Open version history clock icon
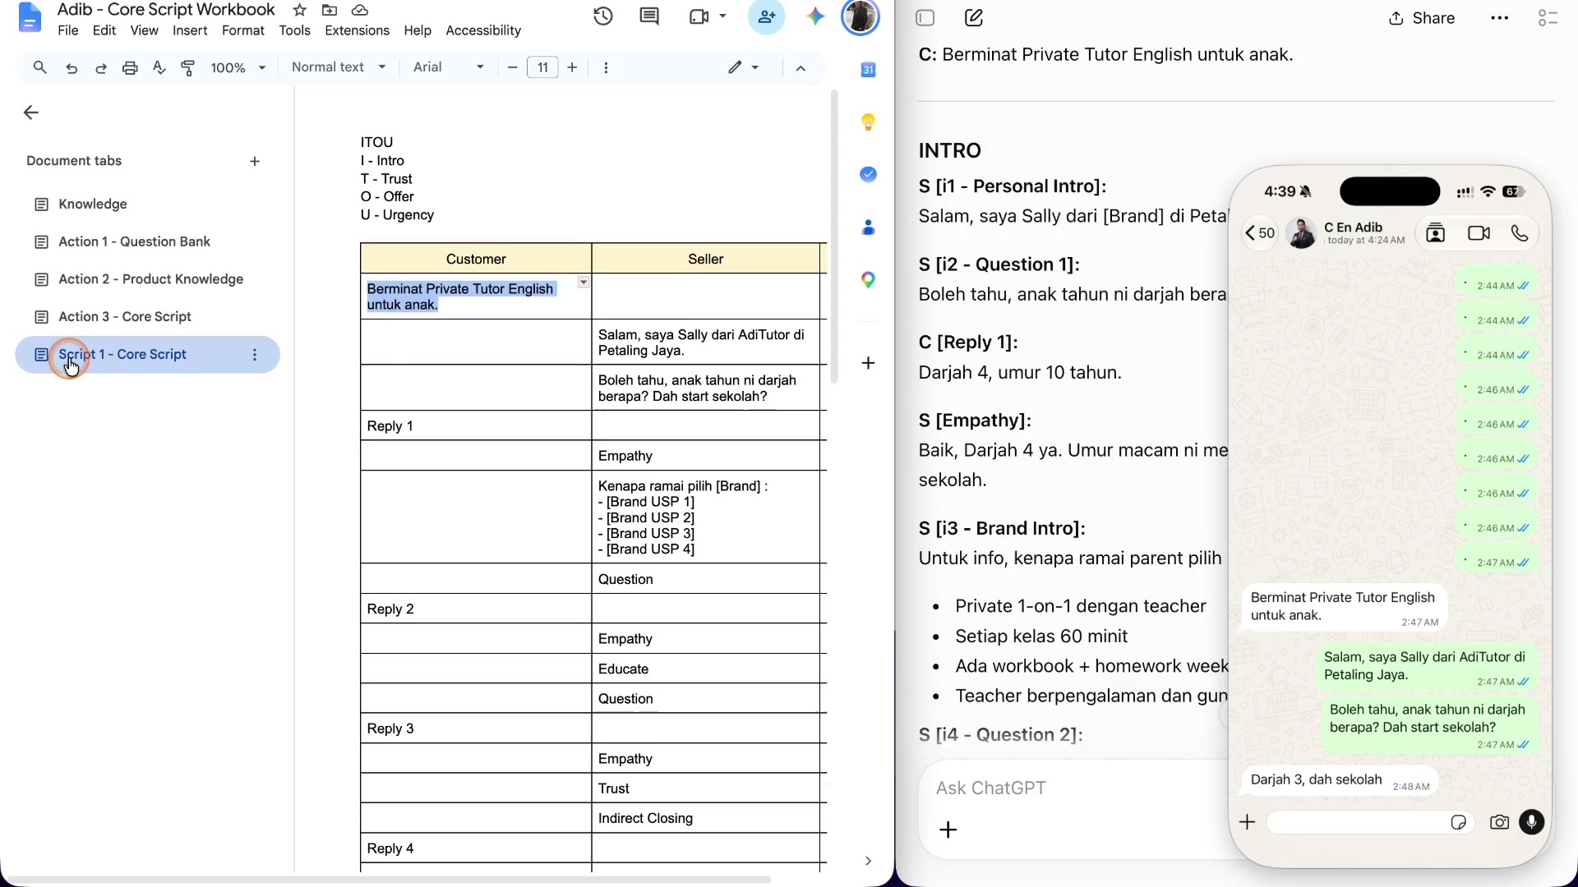The width and height of the screenshot is (1578, 887). [603, 16]
